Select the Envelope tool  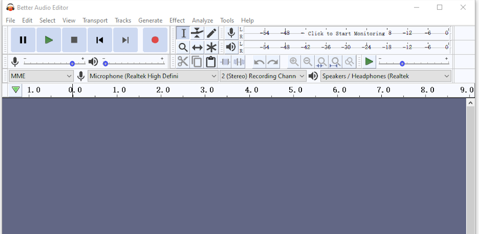point(197,33)
